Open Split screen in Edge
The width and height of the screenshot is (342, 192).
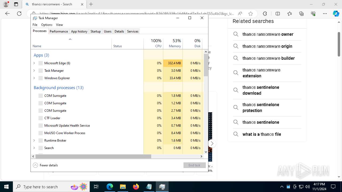click(x=278, y=14)
